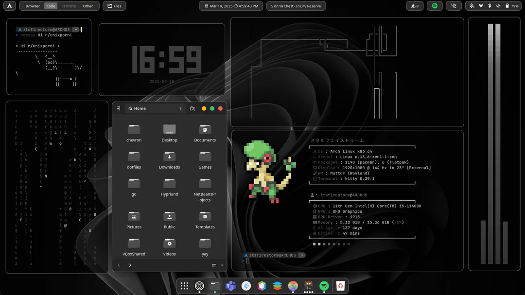Select the Videos folder

click(x=170, y=247)
